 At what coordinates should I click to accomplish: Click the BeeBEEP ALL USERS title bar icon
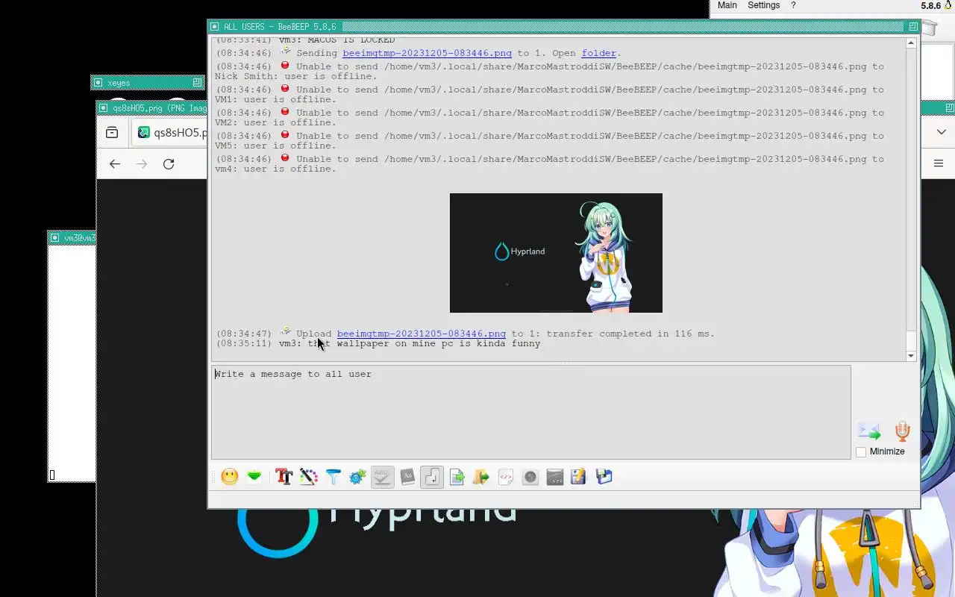click(x=215, y=27)
